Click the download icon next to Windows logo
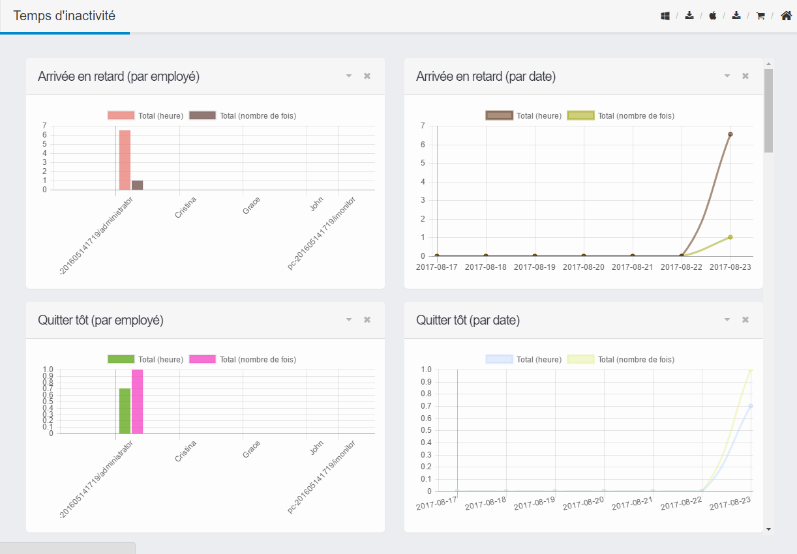This screenshot has height=554, width=797. point(689,16)
